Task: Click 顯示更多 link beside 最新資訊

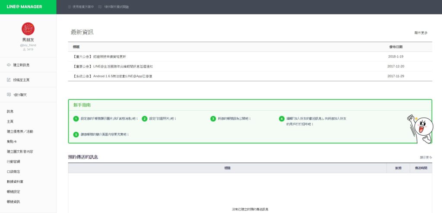Action: pos(421,33)
